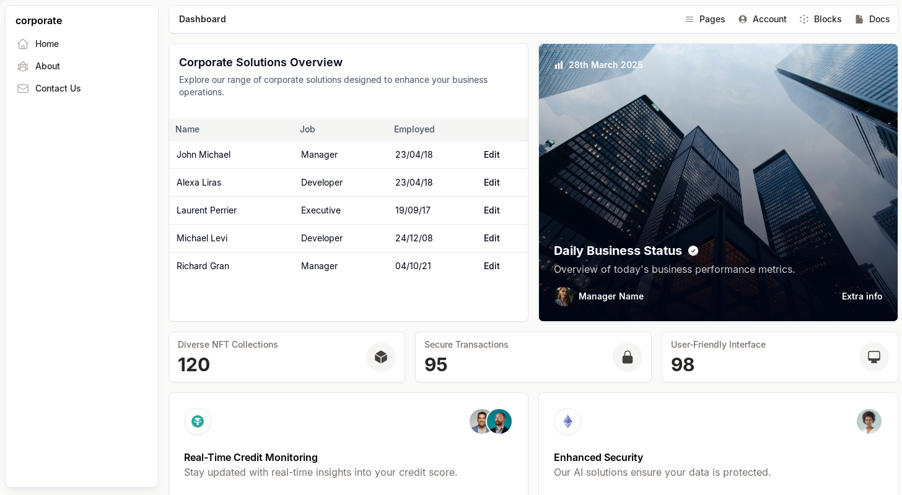Edit the John Michael row

[492, 155]
